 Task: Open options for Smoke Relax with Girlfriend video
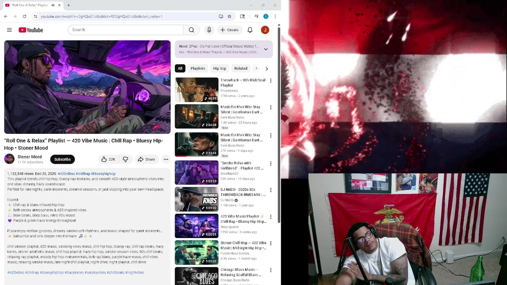point(271,163)
